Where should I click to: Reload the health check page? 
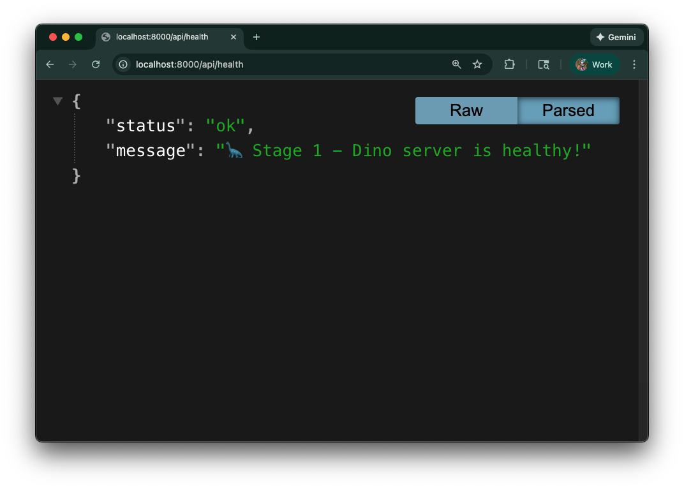tap(96, 64)
